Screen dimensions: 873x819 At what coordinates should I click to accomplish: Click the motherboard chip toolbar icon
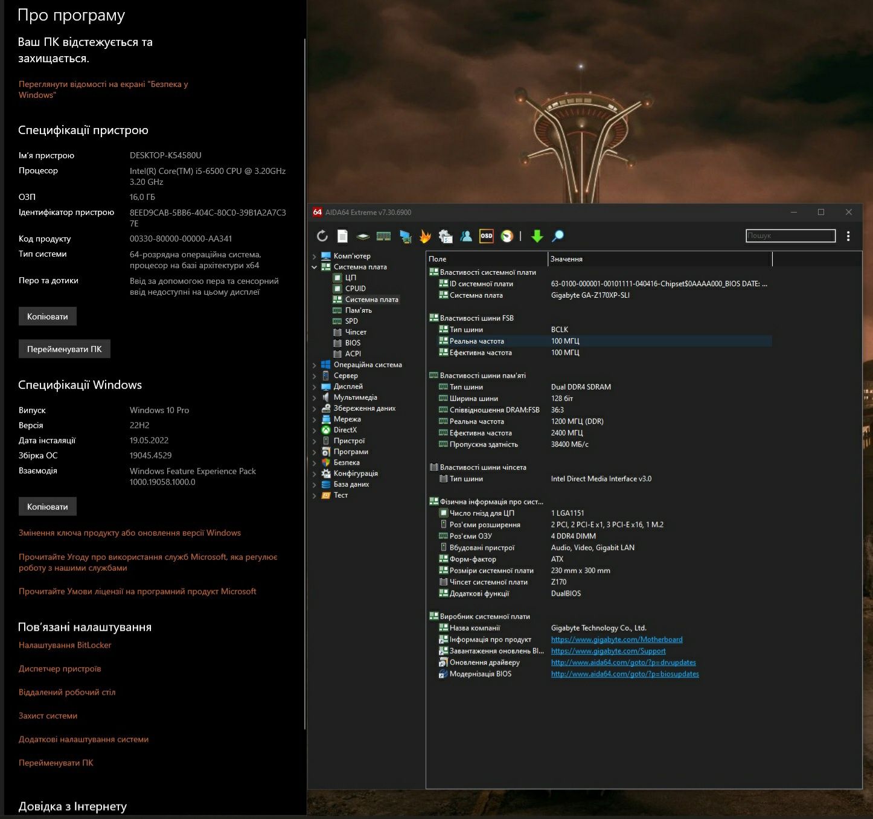coord(363,236)
